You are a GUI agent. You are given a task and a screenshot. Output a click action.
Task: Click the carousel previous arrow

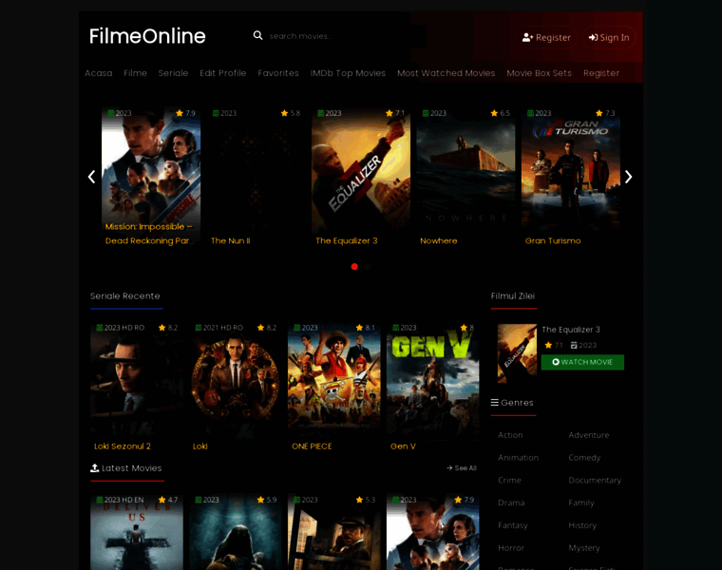[x=91, y=177]
